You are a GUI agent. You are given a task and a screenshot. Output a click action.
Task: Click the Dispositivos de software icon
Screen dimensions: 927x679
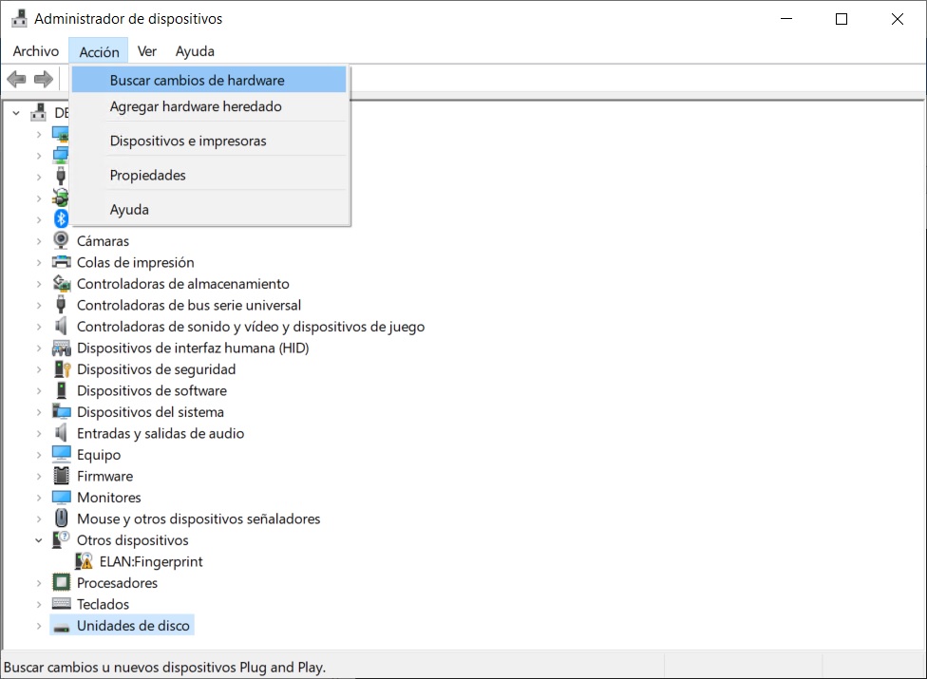click(61, 390)
